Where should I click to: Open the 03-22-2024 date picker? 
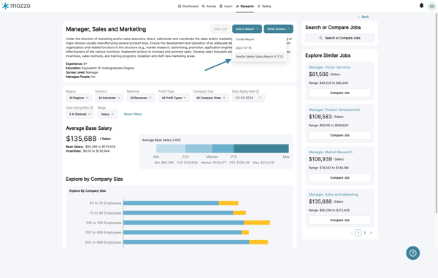[x=248, y=98]
